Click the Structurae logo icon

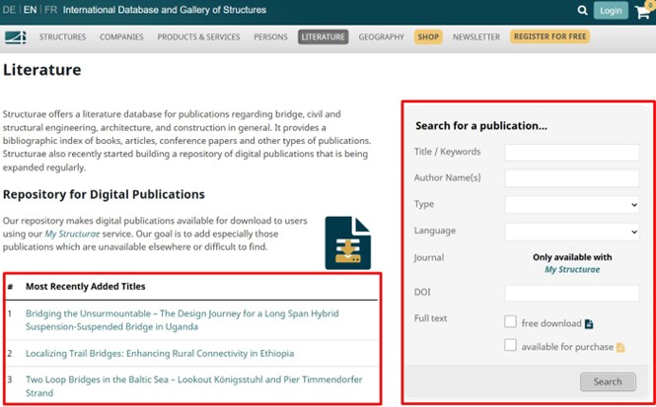[x=15, y=37]
